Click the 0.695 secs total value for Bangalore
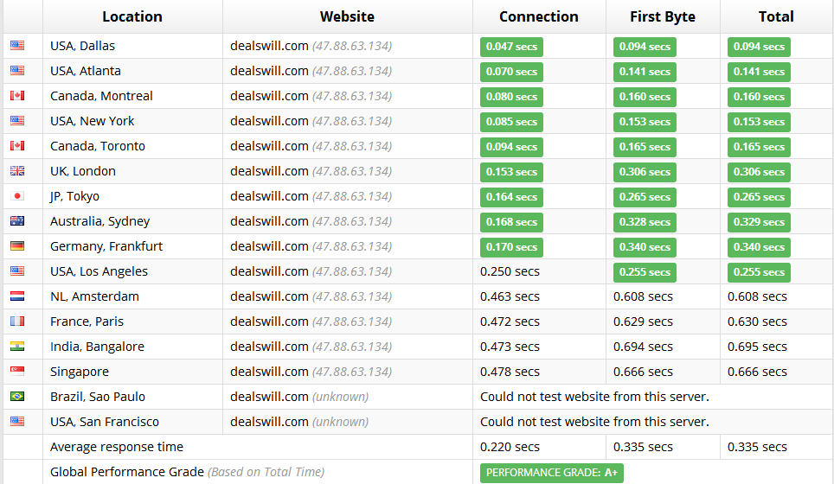 coord(757,347)
